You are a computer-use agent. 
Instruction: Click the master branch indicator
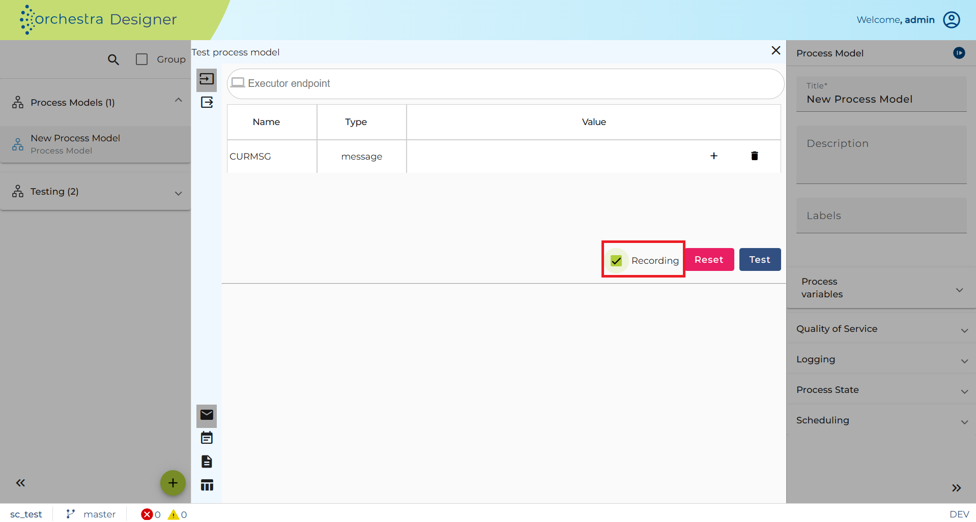pos(91,514)
